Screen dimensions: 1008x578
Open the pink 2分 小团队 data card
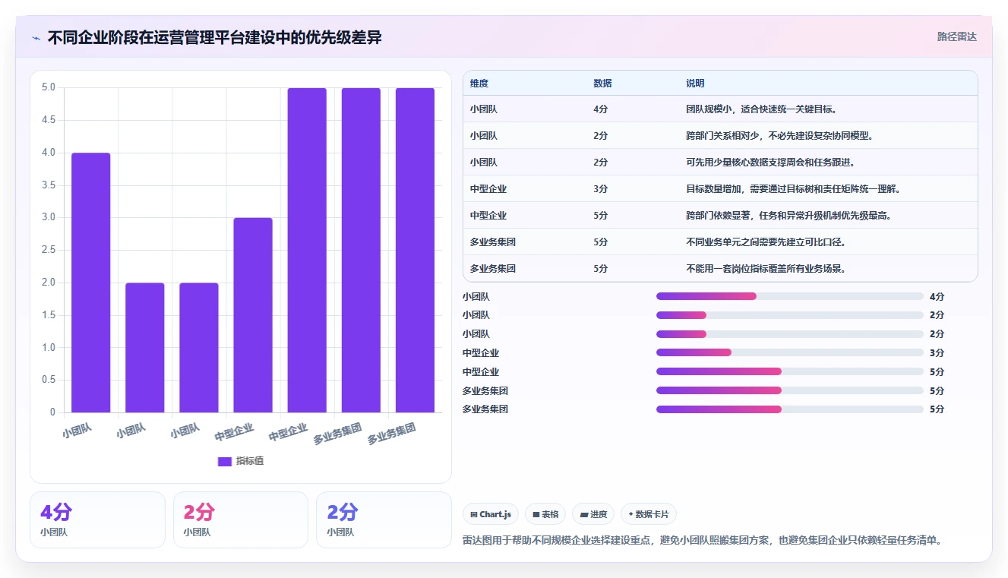241,520
